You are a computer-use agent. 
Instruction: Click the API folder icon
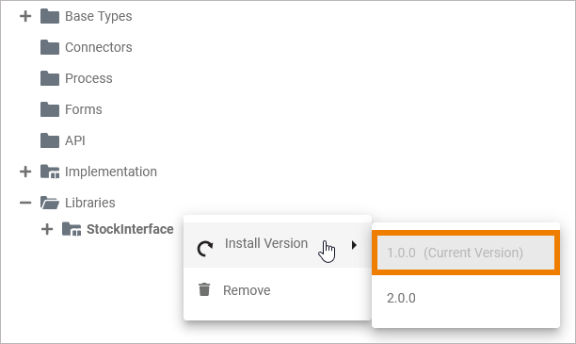(x=50, y=140)
